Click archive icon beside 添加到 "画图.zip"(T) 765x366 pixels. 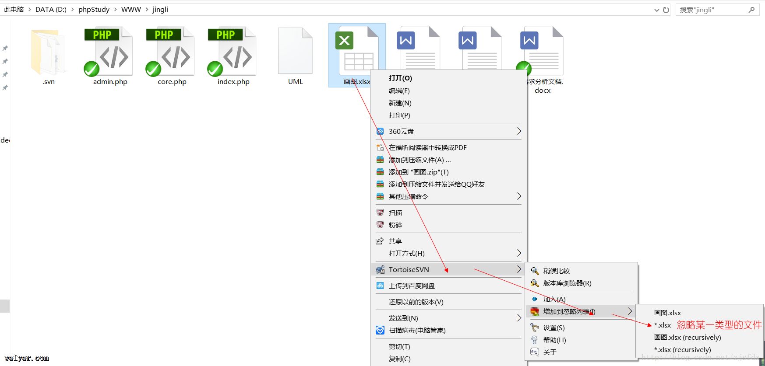coord(380,172)
